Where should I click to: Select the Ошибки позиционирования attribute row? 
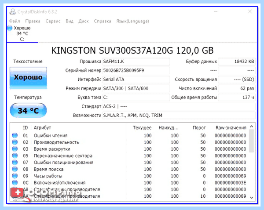[x=130, y=163]
